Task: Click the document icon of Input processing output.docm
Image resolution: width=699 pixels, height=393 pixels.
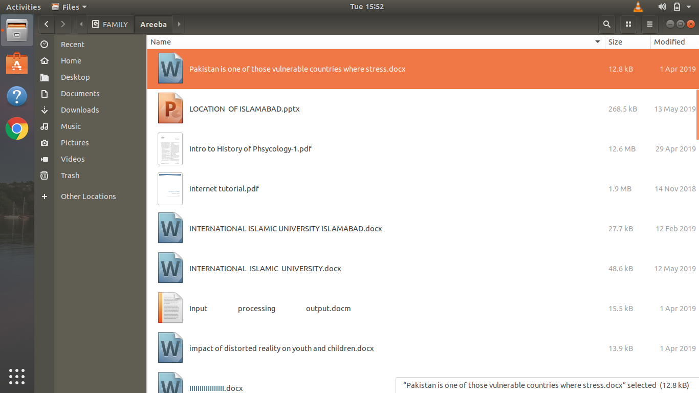Action: click(170, 309)
